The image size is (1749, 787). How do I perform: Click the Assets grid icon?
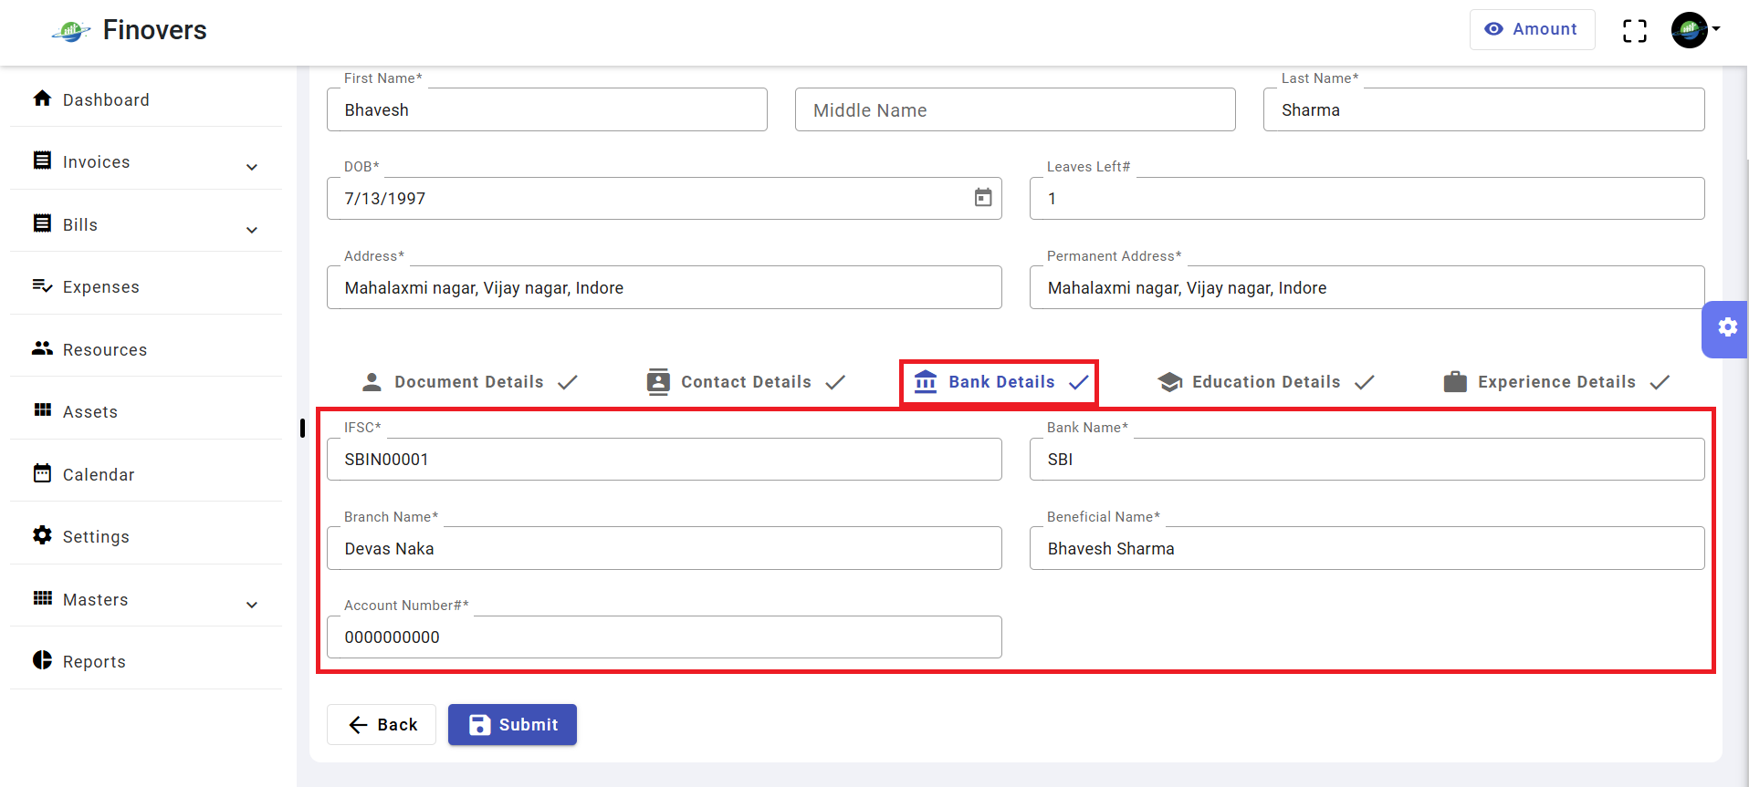click(42, 410)
